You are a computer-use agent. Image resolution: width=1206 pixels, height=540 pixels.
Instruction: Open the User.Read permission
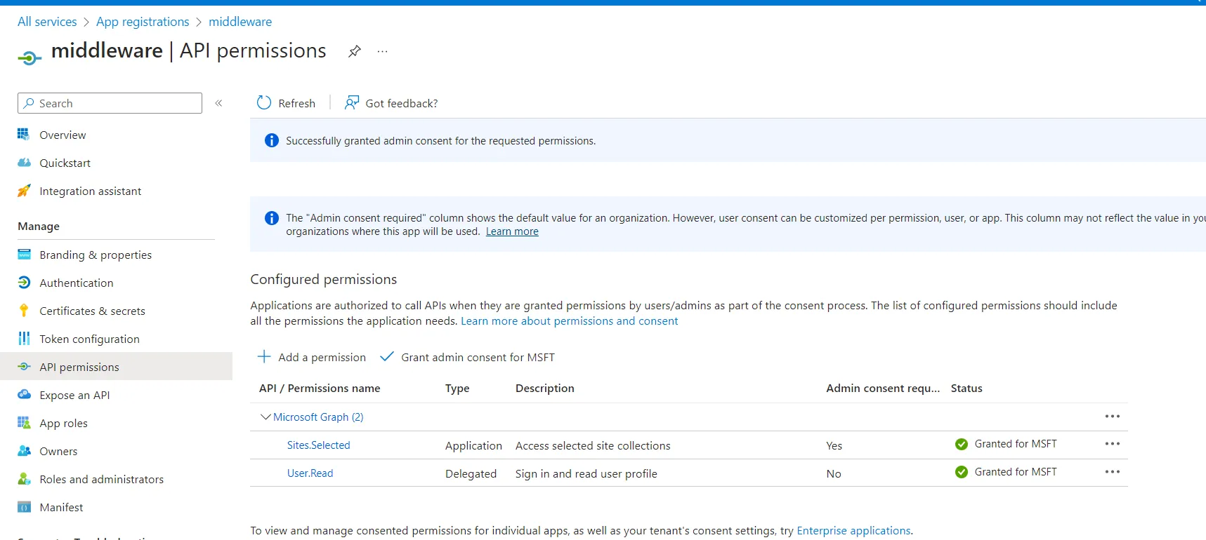click(310, 473)
